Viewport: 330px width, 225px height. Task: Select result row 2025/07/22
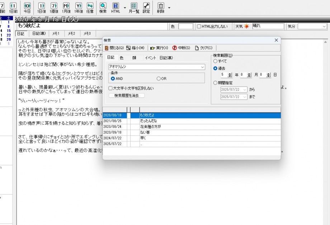coord(192,144)
